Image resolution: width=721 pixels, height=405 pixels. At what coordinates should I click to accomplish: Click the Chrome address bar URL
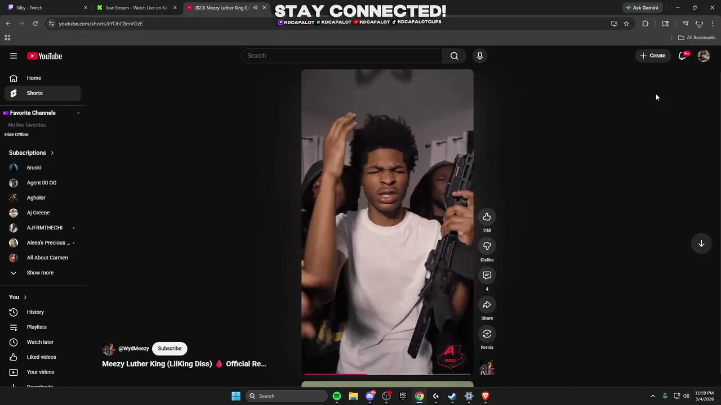pos(101,24)
